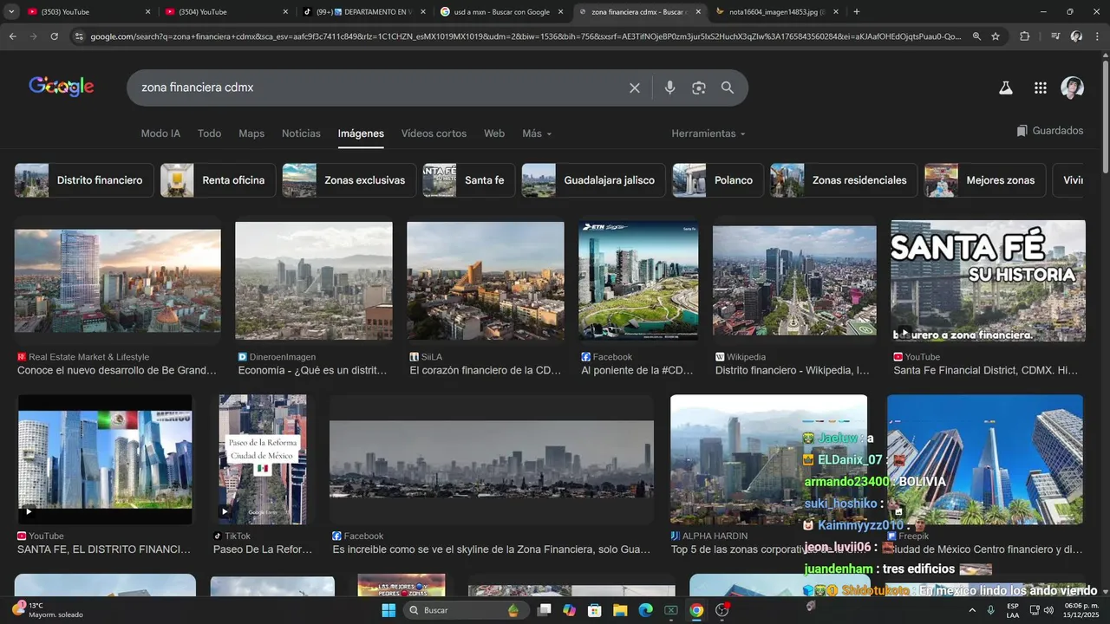Screen dimensions: 1110x624
Task: Clear the search box with the X icon
Action: click(634, 88)
